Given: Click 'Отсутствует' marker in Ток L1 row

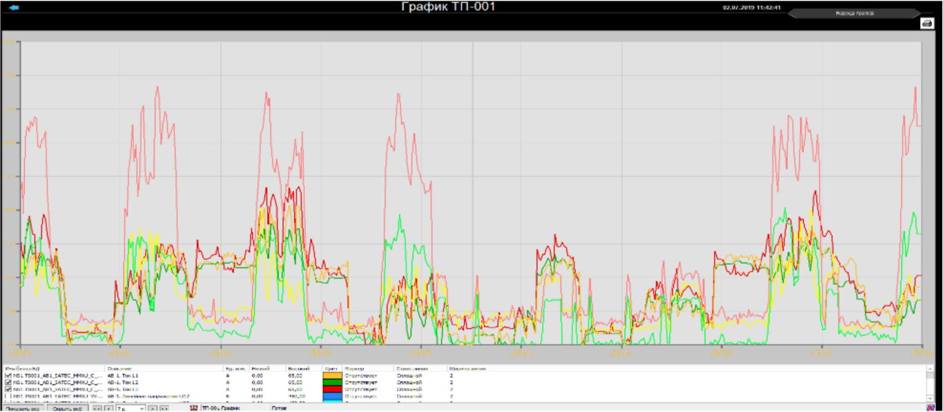Looking at the screenshot, I should [360, 375].
